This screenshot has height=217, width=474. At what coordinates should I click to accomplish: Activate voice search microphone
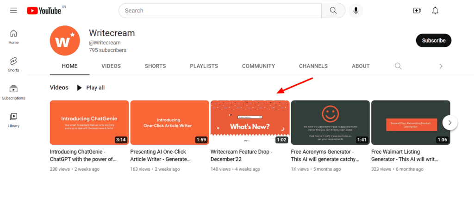(x=356, y=10)
